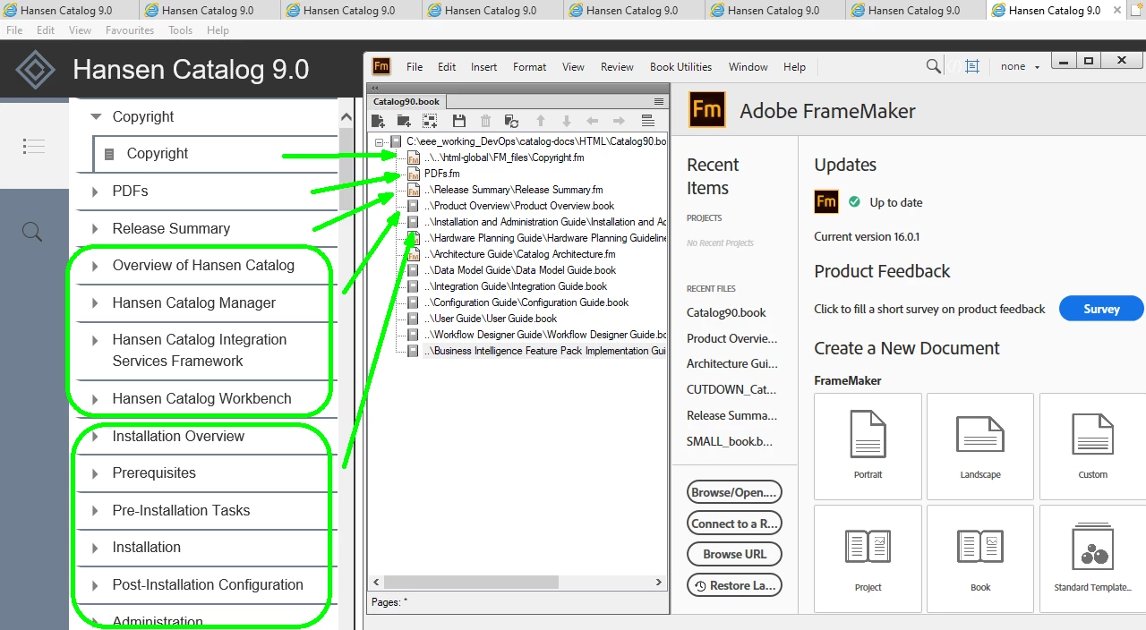
Task: Promote file with left arrow icon
Action: pos(592,121)
